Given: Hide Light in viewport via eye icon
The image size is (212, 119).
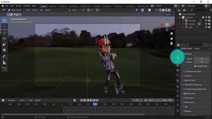Looking at the screenshot, I should click(x=206, y=27).
